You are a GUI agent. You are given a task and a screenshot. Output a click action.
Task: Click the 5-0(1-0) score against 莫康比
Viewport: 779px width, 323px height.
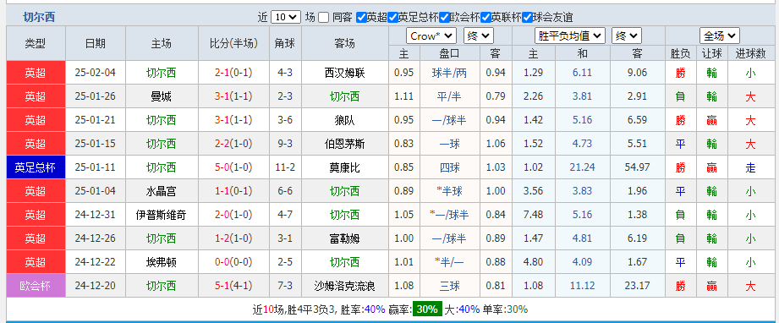[233, 167]
